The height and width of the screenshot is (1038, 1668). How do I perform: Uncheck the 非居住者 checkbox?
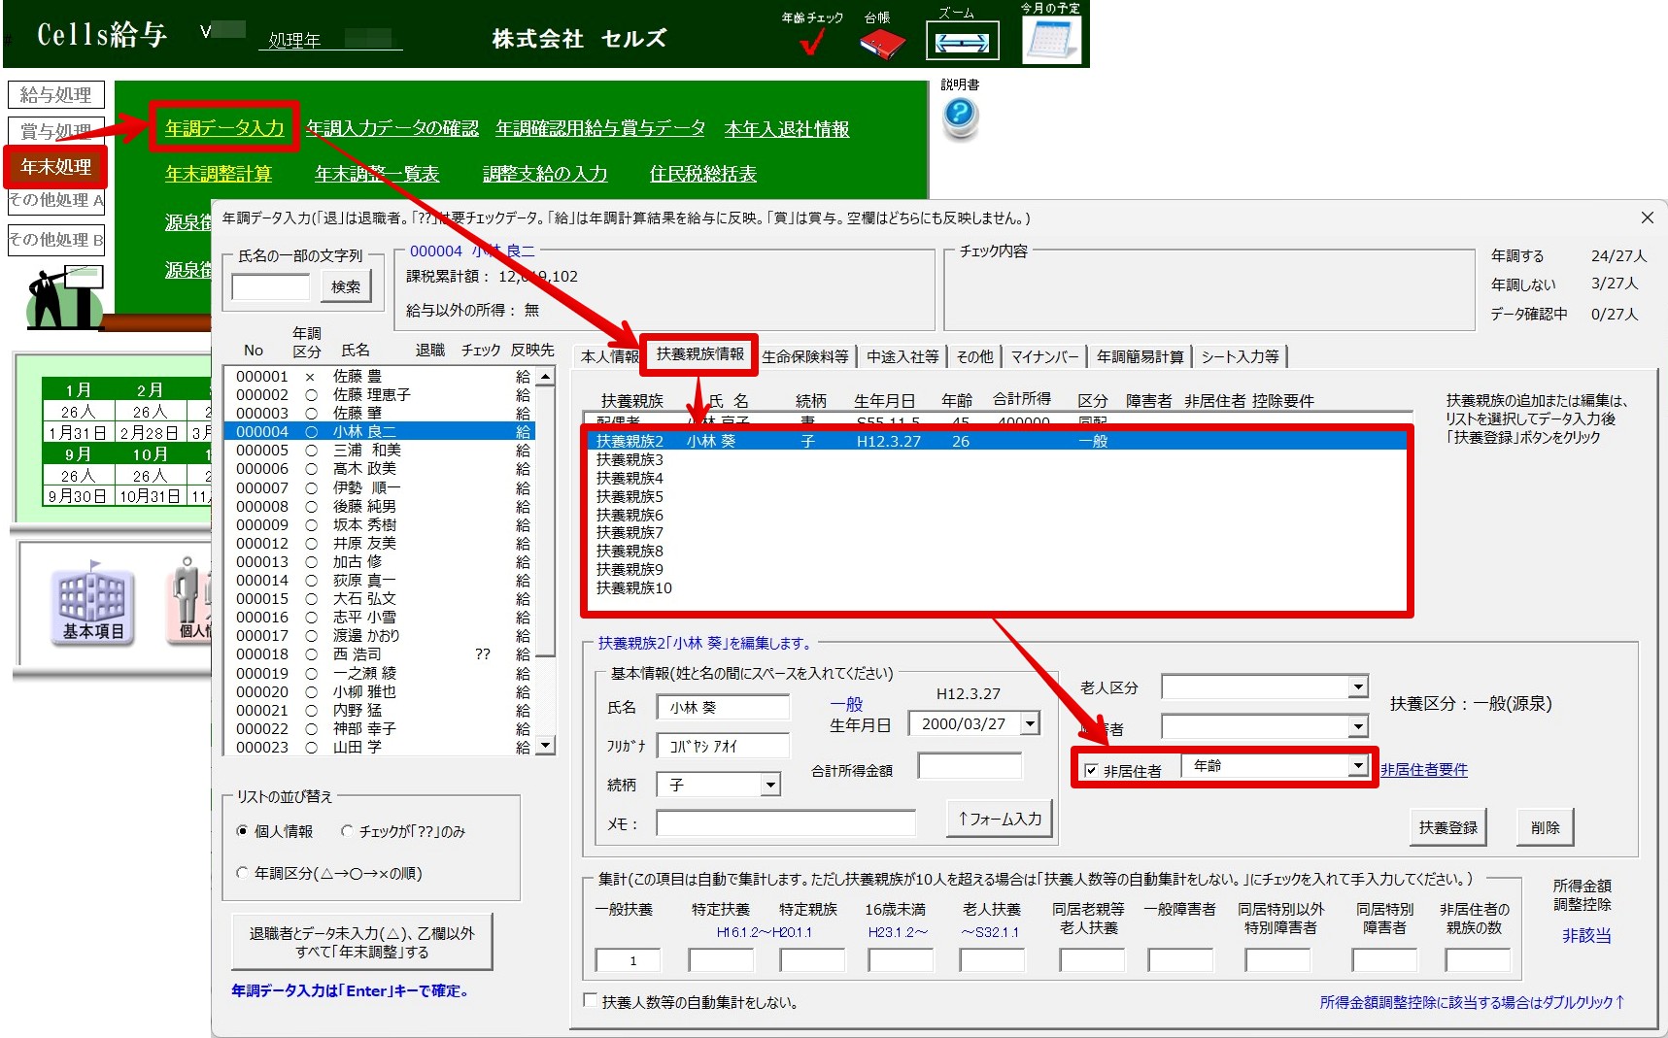(x=1091, y=770)
